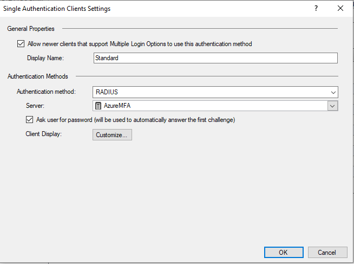Image resolution: width=354 pixels, height=264 pixels.
Task: Expand the Authentication method dropdown arrow
Action: click(333, 92)
